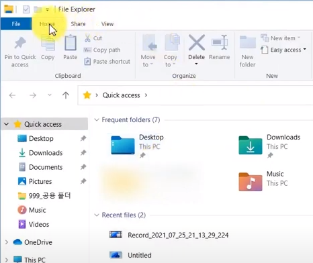This screenshot has width=313, height=263.
Task: Collapse Quick access in navigation pane
Action: pyautogui.click(x=6, y=124)
